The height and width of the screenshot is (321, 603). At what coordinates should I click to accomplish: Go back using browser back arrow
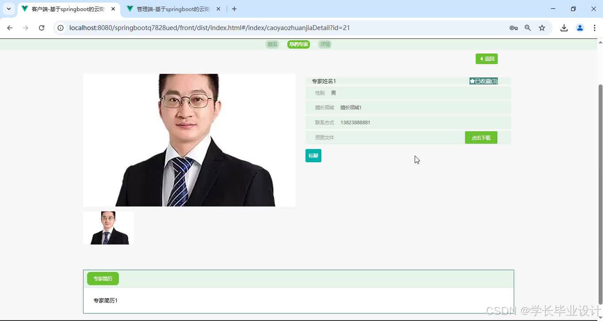pos(10,28)
